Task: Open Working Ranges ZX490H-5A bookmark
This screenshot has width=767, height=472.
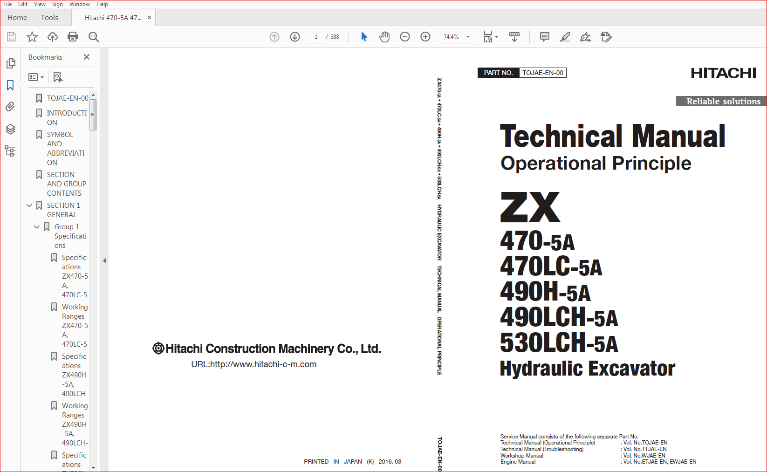Action: point(75,424)
